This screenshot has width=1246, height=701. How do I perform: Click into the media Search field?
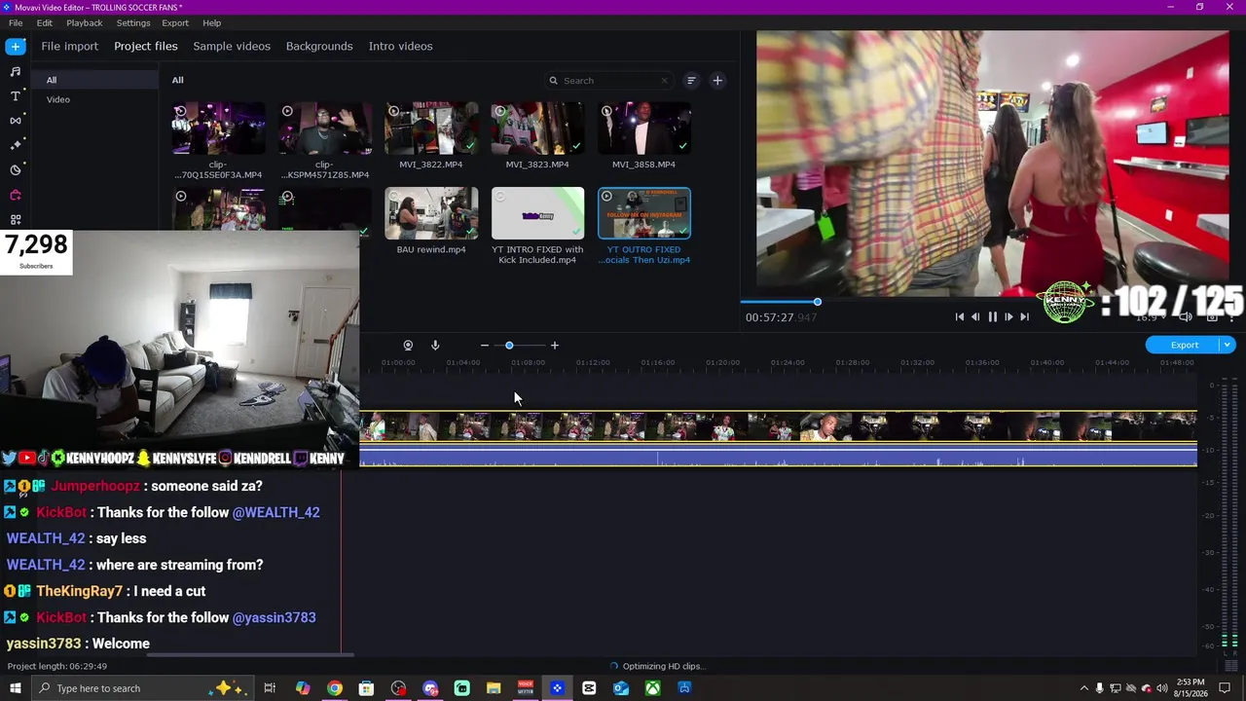point(609,81)
